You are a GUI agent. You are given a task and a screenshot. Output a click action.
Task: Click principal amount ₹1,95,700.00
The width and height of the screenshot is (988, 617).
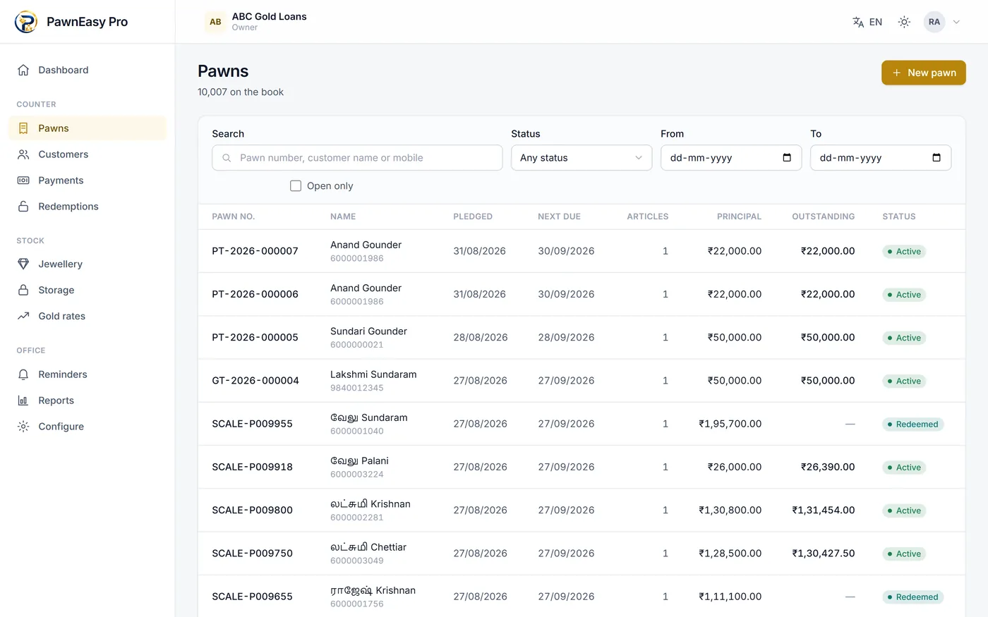click(x=730, y=424)
